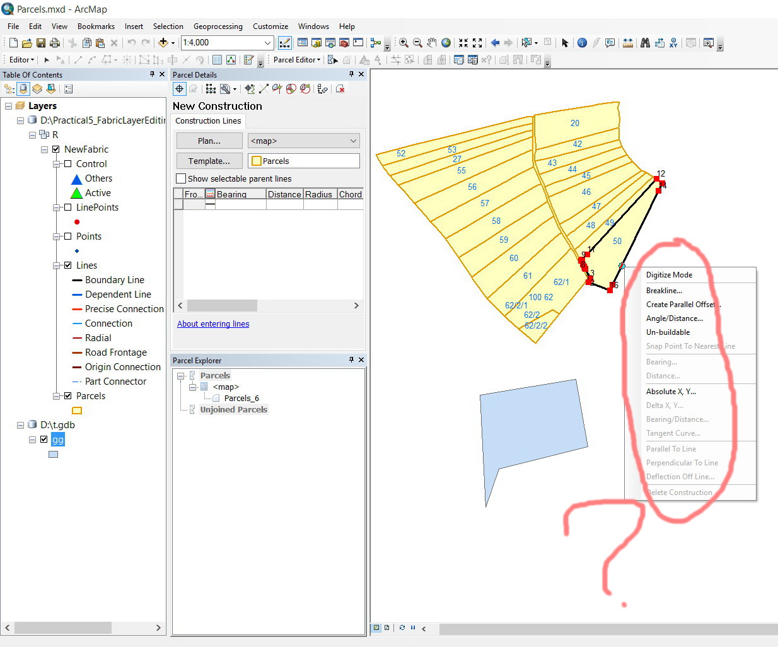Screen dimensions: 778x647
Task: Click the Find binoculars icon
Action: click(645, 43)
